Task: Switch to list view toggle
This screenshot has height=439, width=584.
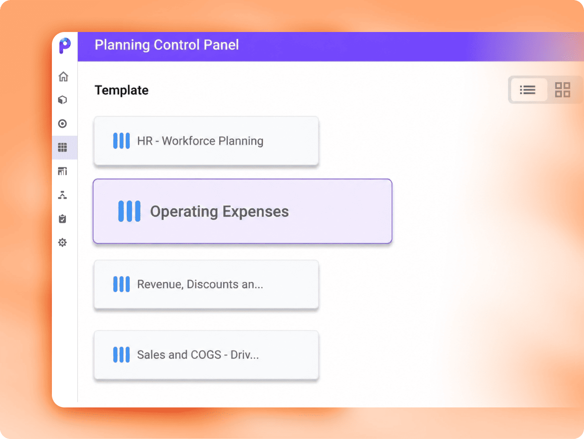Action: [528, 90]
